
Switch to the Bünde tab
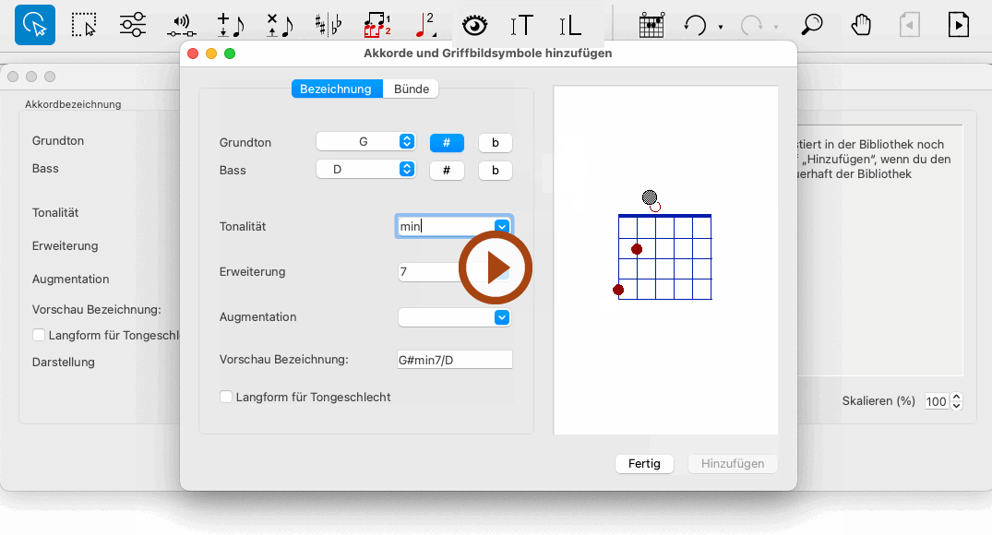click(x=412, y=89)
